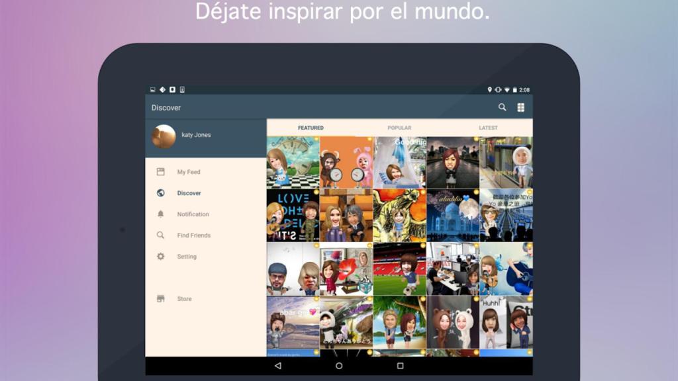Stay on the FEATURED tab

310,127
